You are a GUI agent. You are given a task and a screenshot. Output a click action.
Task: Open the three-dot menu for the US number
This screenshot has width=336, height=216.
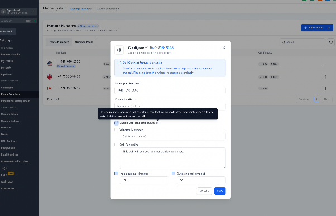pos(325,64)
